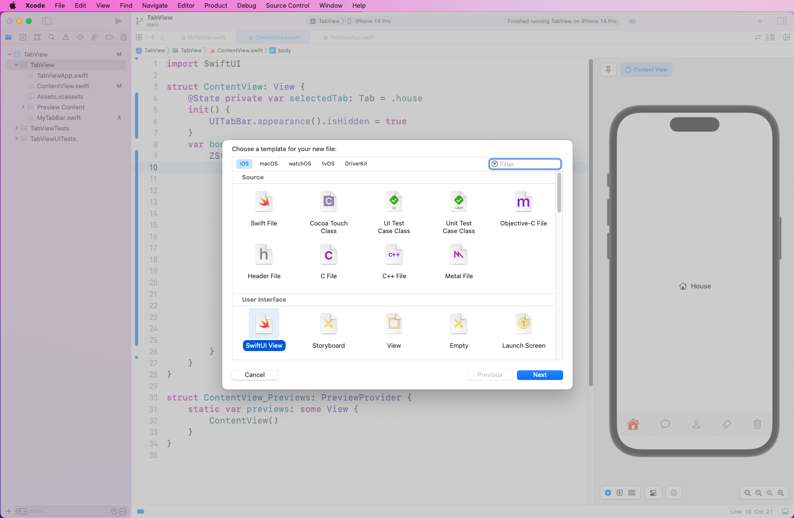Choose the Cocoa Touch Class template

tap(329, 212)
